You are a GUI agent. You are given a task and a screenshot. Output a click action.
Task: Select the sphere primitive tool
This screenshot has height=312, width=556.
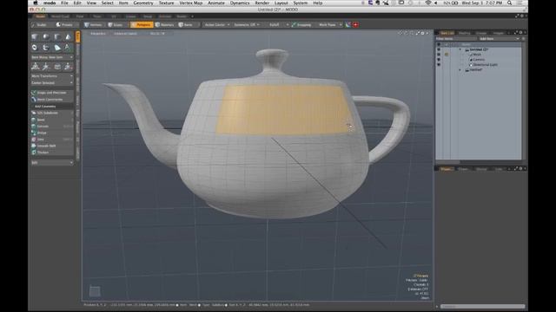(x=46, y=36)
